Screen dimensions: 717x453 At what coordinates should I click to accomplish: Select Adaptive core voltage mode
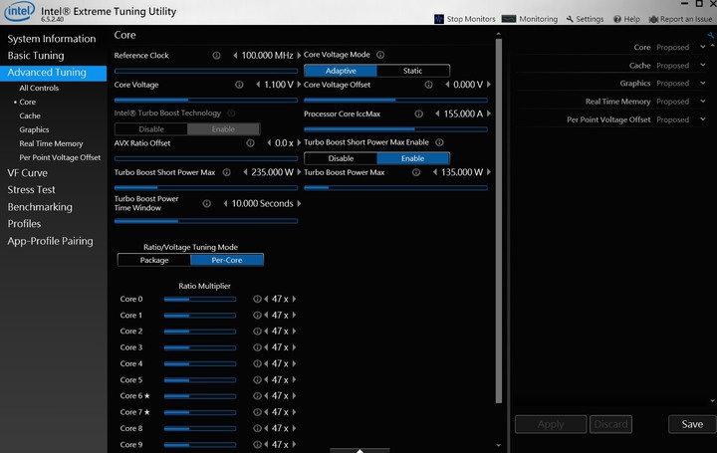click(x=341, y=71)
